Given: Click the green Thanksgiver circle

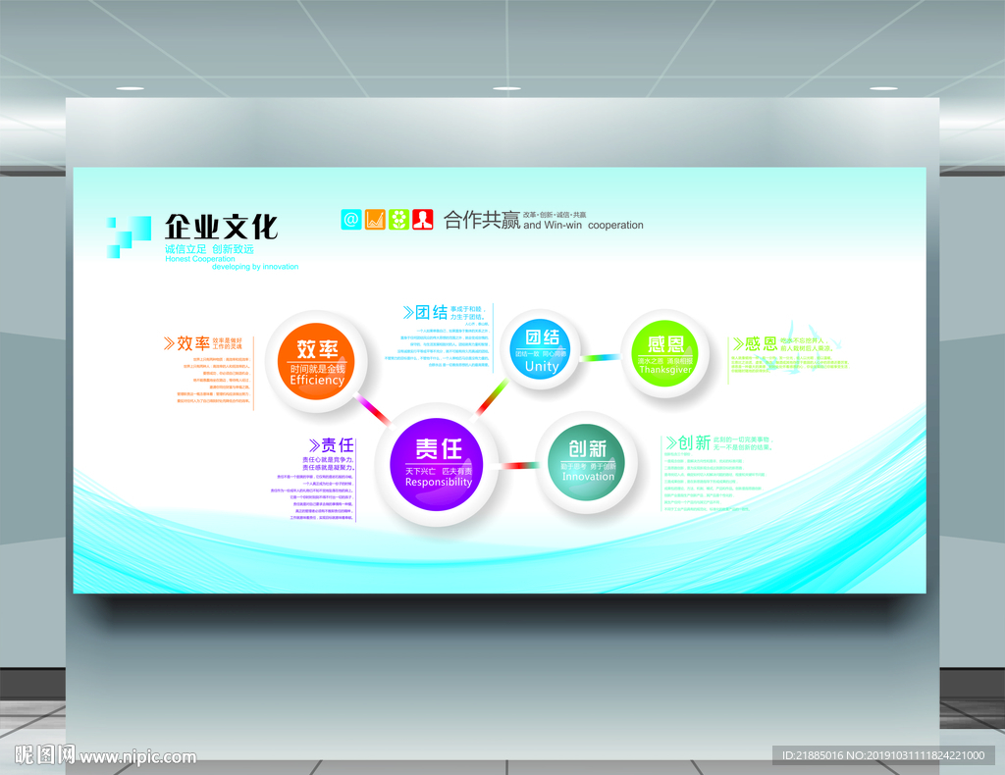Looking at the screenshot, I should tap(665, 353).
